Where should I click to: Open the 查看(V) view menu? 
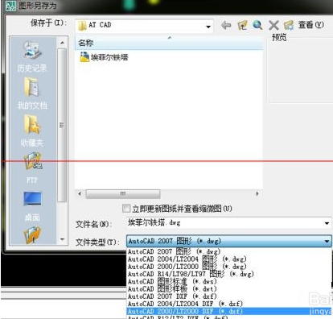click(x=311, y=25)
